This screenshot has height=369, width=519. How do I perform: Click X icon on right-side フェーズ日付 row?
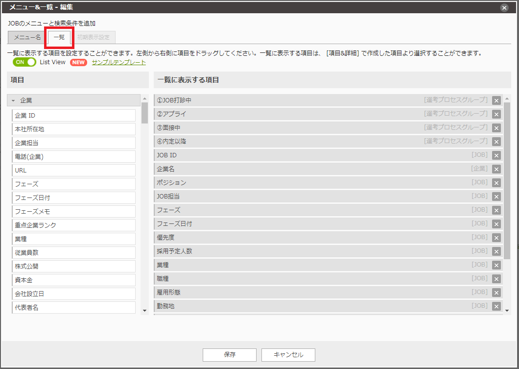pyautogui.click(x=496, y=224)
